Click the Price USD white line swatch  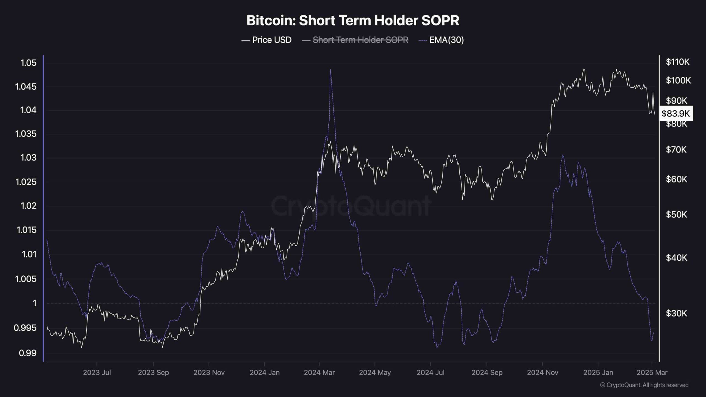click(x=245, y=41)
